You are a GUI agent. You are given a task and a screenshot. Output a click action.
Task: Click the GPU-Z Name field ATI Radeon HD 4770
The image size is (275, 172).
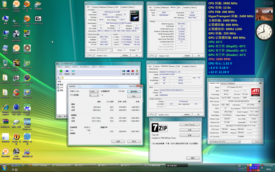pyautogui.click(x=234, y=87)
